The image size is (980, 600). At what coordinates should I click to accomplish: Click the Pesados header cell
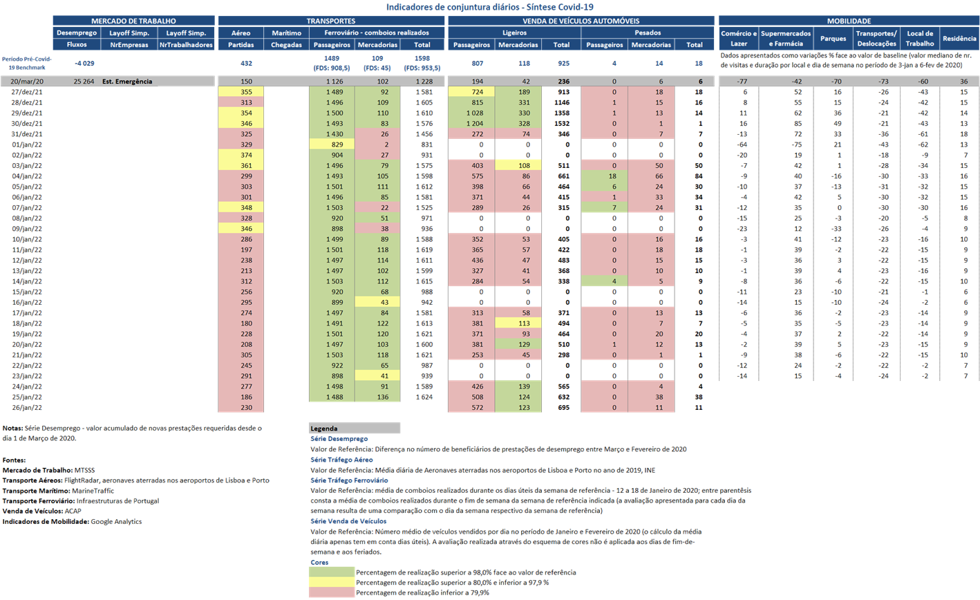tap(648, 32)
